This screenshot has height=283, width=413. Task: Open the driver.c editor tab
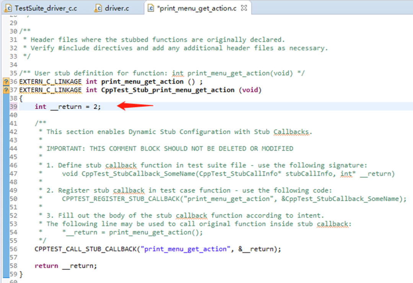point(117,8)
